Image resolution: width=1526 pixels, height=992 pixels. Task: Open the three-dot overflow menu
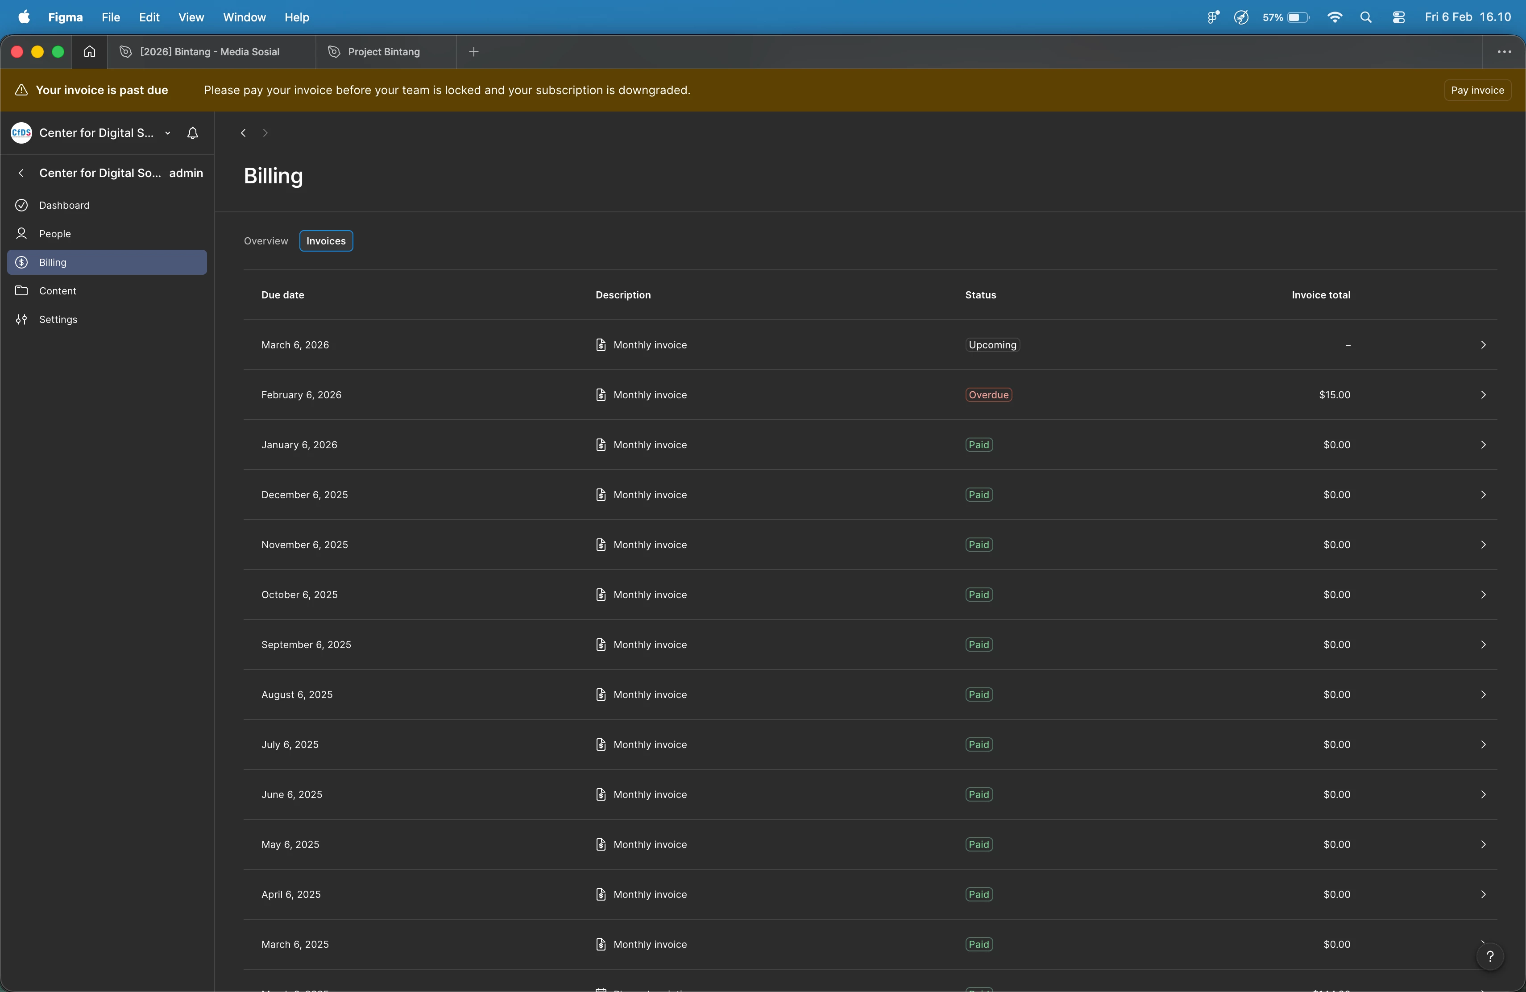point(1504,52)
